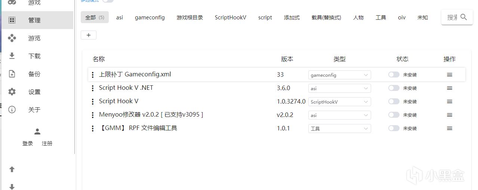Click 操作 hamburger icon for Script Hook V .NET
The height and width of the screenshot is (190, 478).
pos(450,88)
